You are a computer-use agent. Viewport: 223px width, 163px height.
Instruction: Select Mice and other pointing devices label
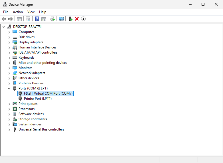(x=43, y=63)
